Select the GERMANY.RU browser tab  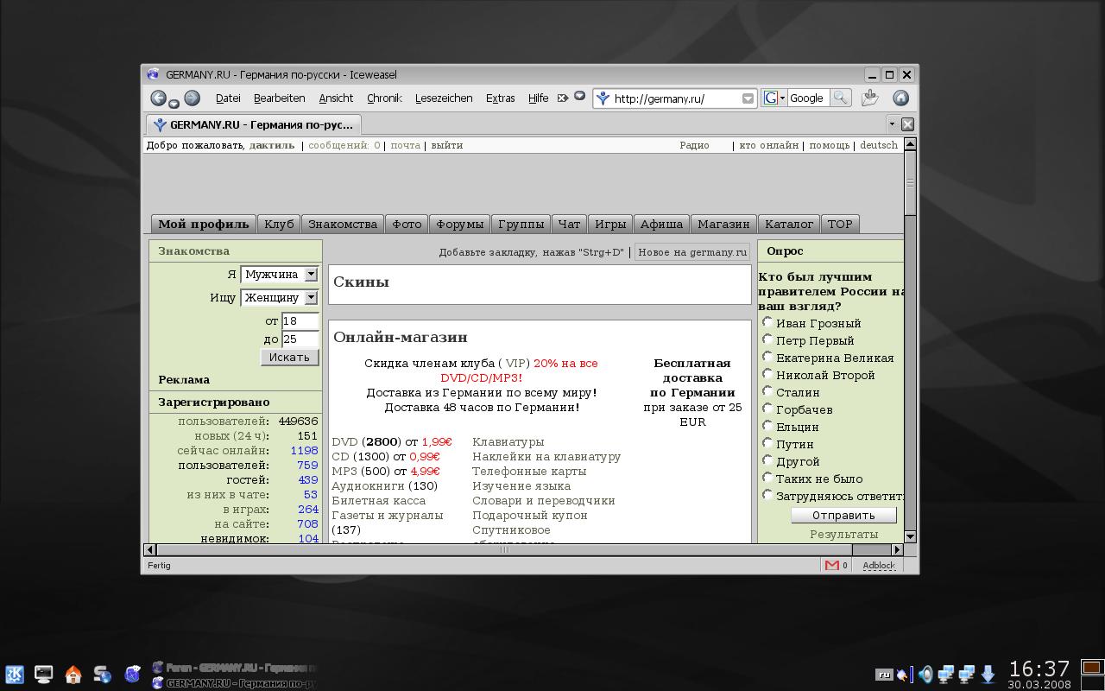(253, 124)
